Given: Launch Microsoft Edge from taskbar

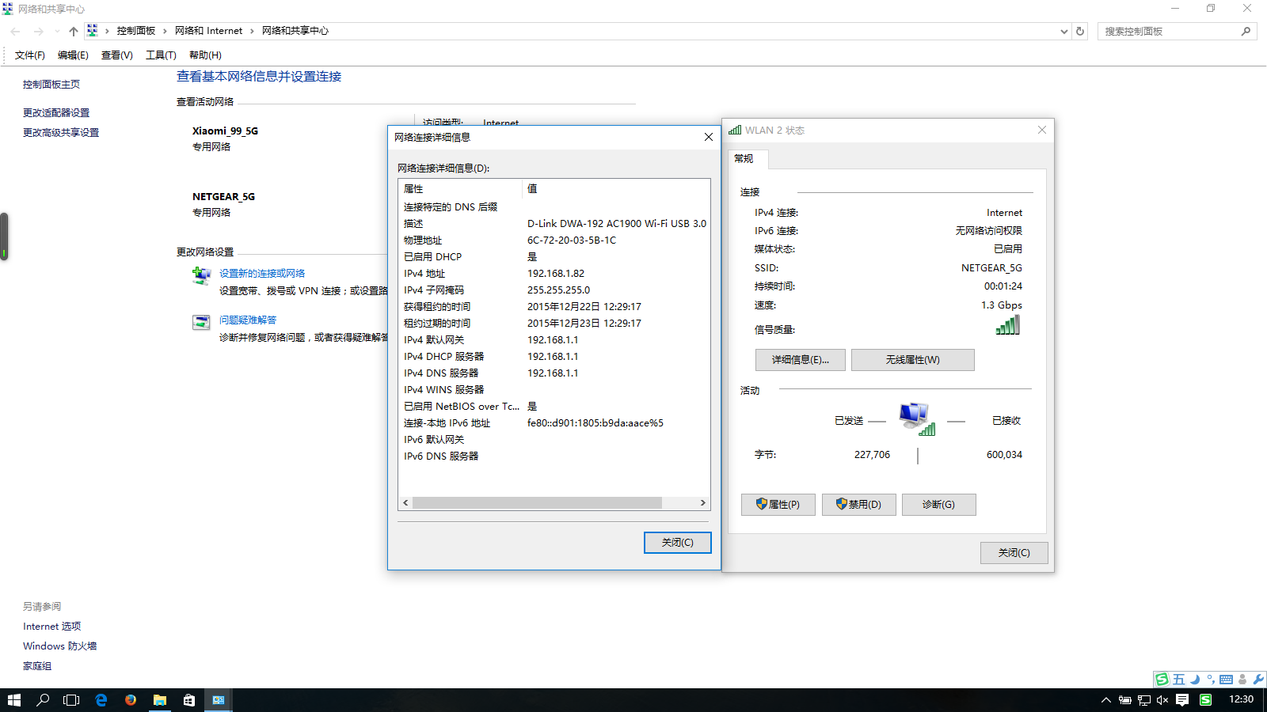Looking at the screenshot, I should click(101, 700).
